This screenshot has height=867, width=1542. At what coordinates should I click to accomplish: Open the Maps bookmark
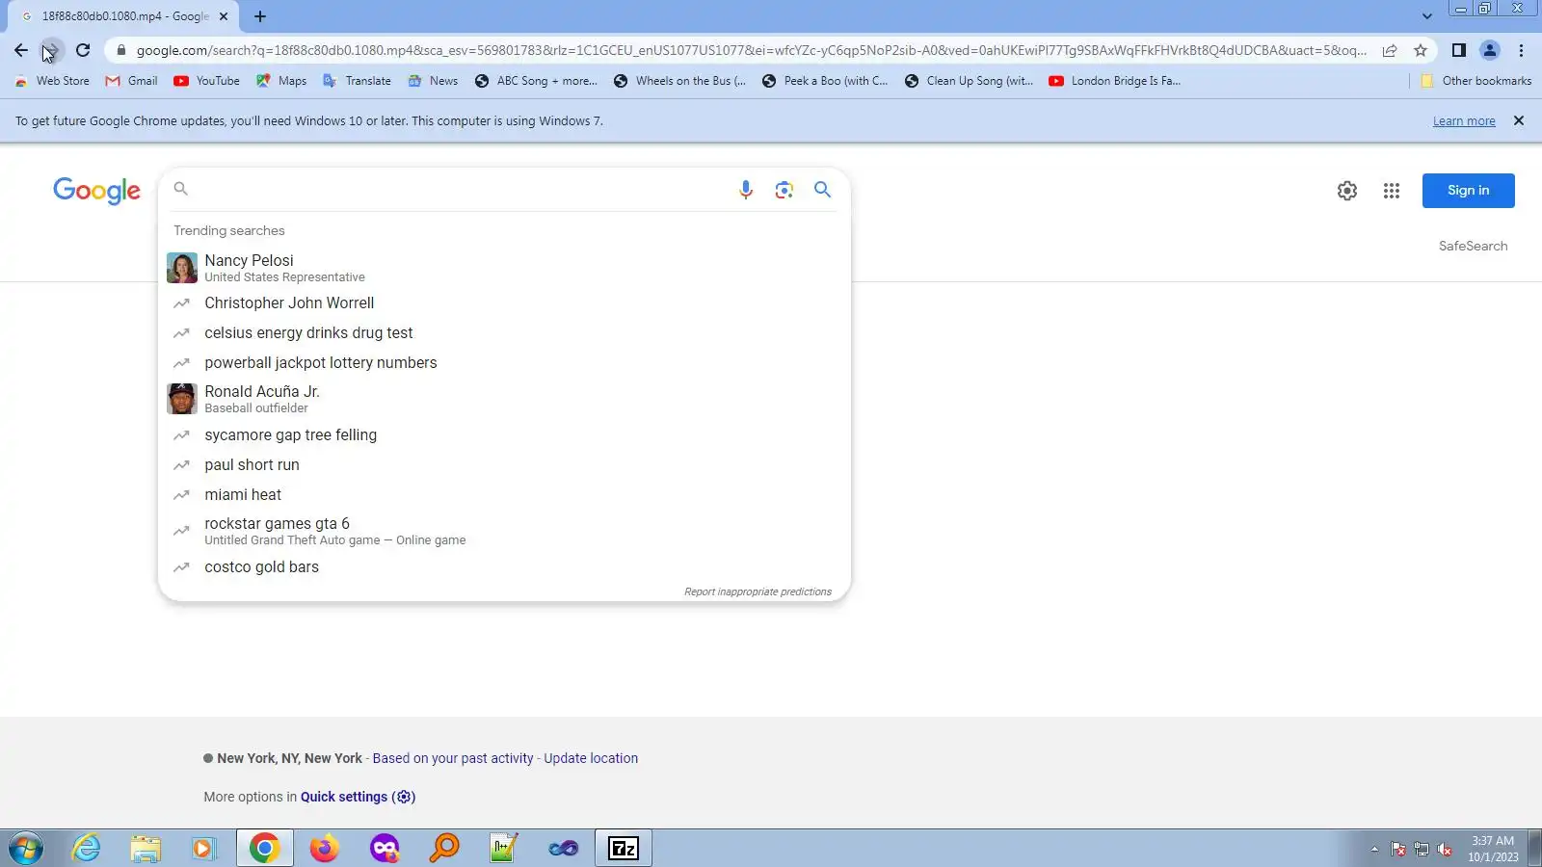point(281,81)
